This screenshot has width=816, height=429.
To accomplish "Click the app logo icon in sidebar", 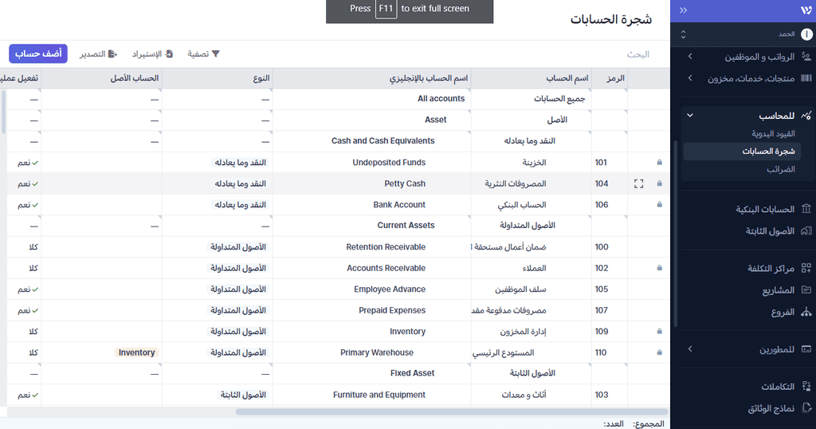I will 806,10.
